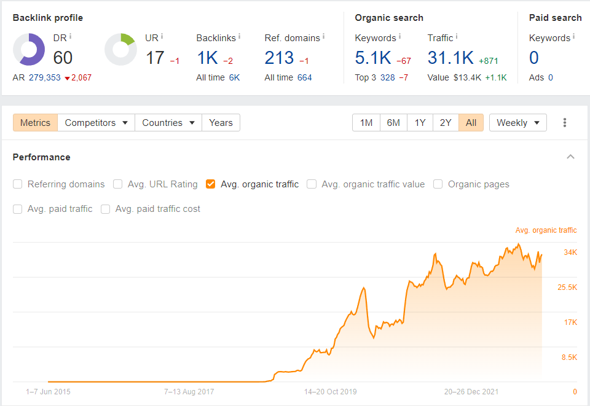This screenshot has height=406, width=590.
Task: Uncheck the Avg. organic traffic checkbox
Action: click(211, 184)
